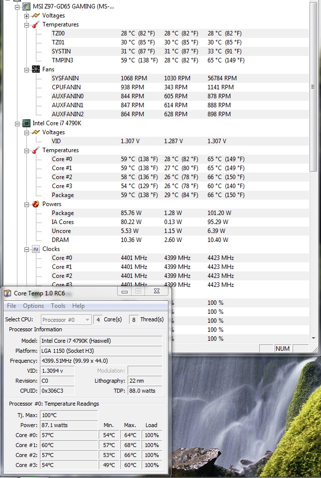Screen dimensions: 321x478
Task: Click the Power field 87.1 watts
Action: tap(69, 425)
